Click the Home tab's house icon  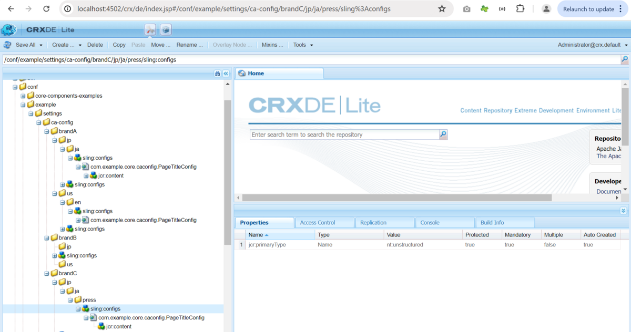242,74
